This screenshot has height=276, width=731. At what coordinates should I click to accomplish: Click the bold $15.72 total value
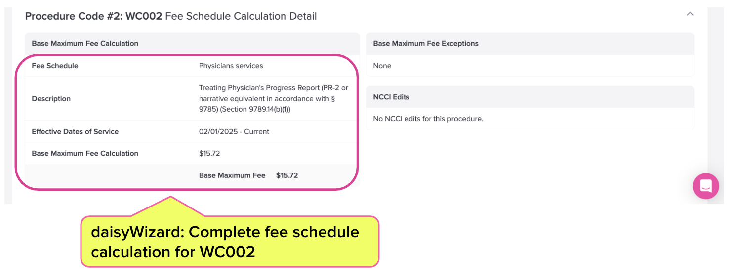point(287,175)
